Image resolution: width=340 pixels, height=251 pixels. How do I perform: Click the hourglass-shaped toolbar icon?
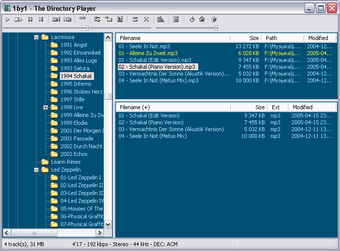pos(135,19)
